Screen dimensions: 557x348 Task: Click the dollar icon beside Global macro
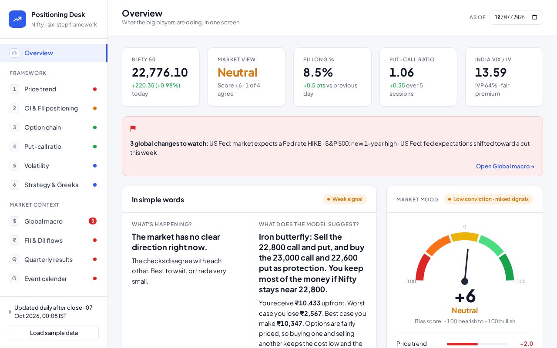(x=14, y=221)
